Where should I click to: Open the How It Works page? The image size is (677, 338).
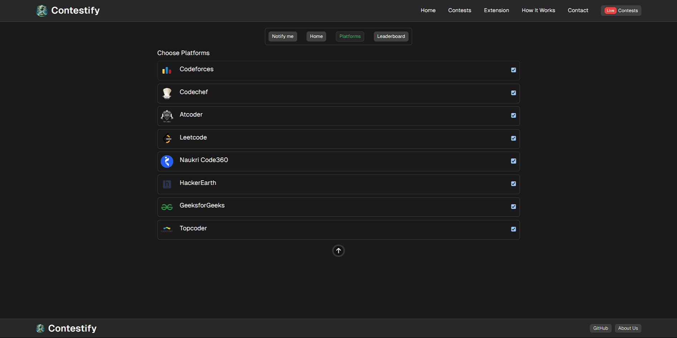tap(538, 10)
